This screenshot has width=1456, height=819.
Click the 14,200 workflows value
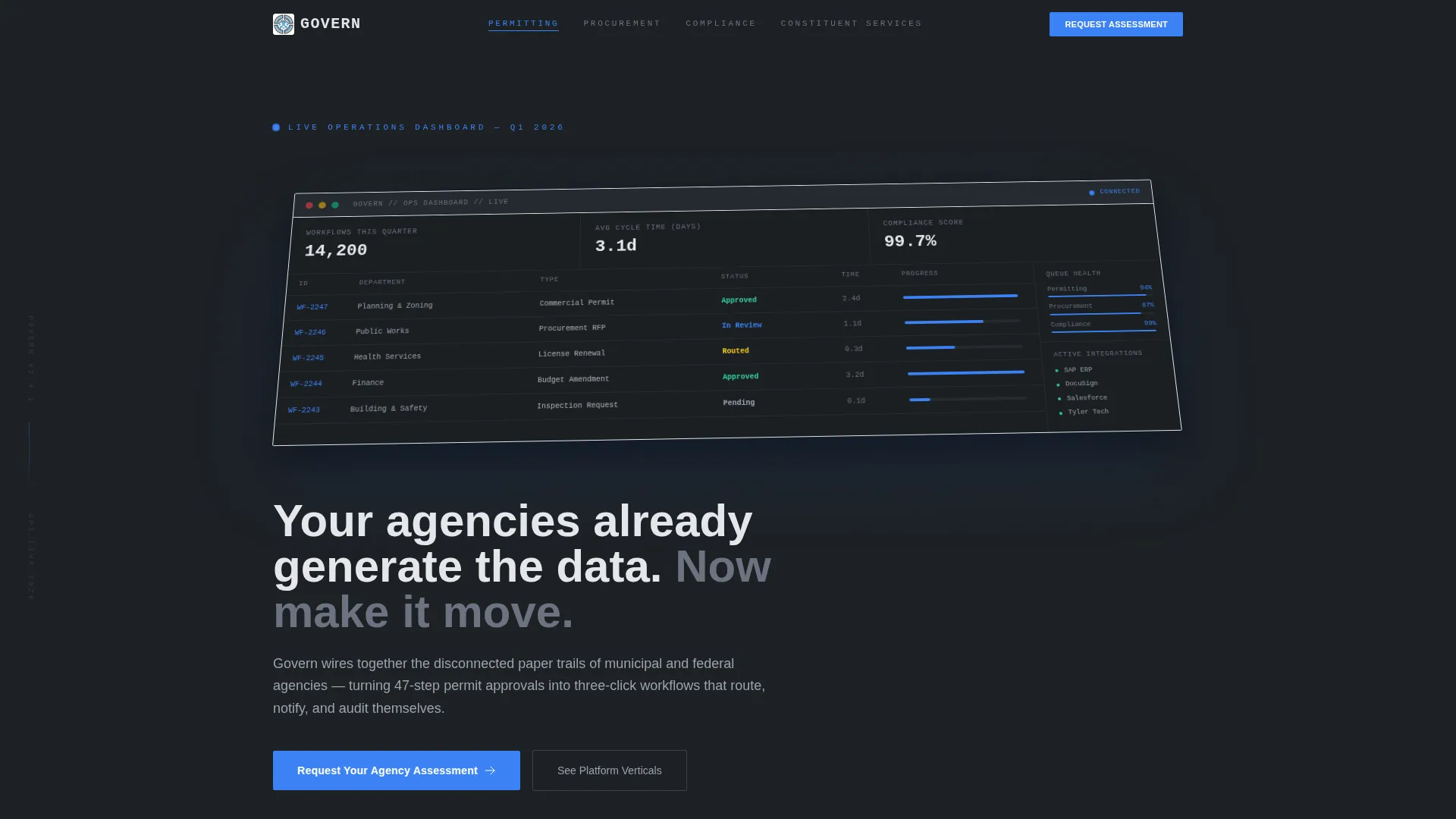coord(336,250)
